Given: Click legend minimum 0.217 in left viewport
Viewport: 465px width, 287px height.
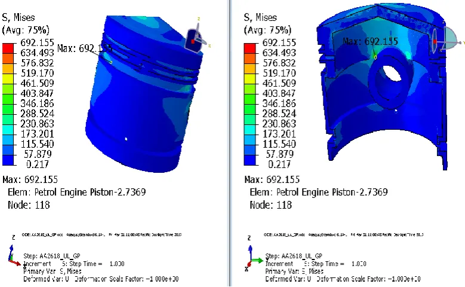Looking at the screenshot, I should pyautogui.click(x=38, y=164).
